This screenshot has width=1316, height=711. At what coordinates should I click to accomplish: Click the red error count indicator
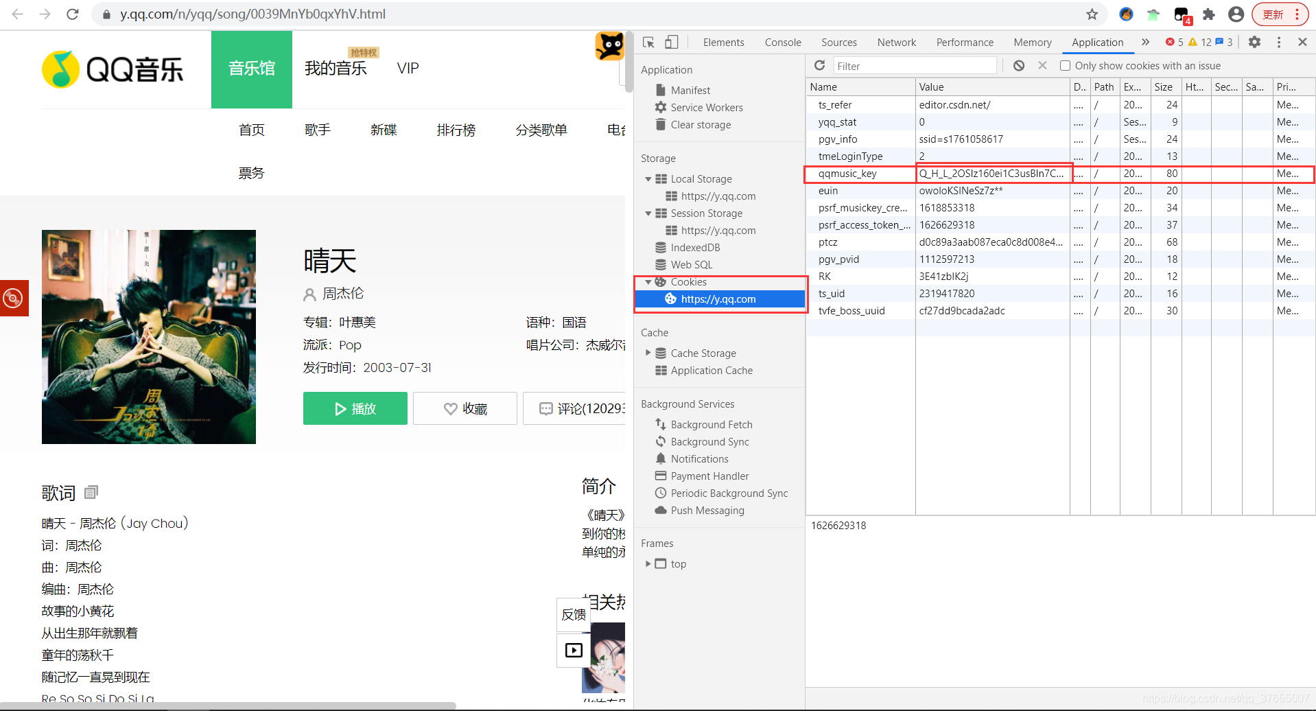[1175, 42]
